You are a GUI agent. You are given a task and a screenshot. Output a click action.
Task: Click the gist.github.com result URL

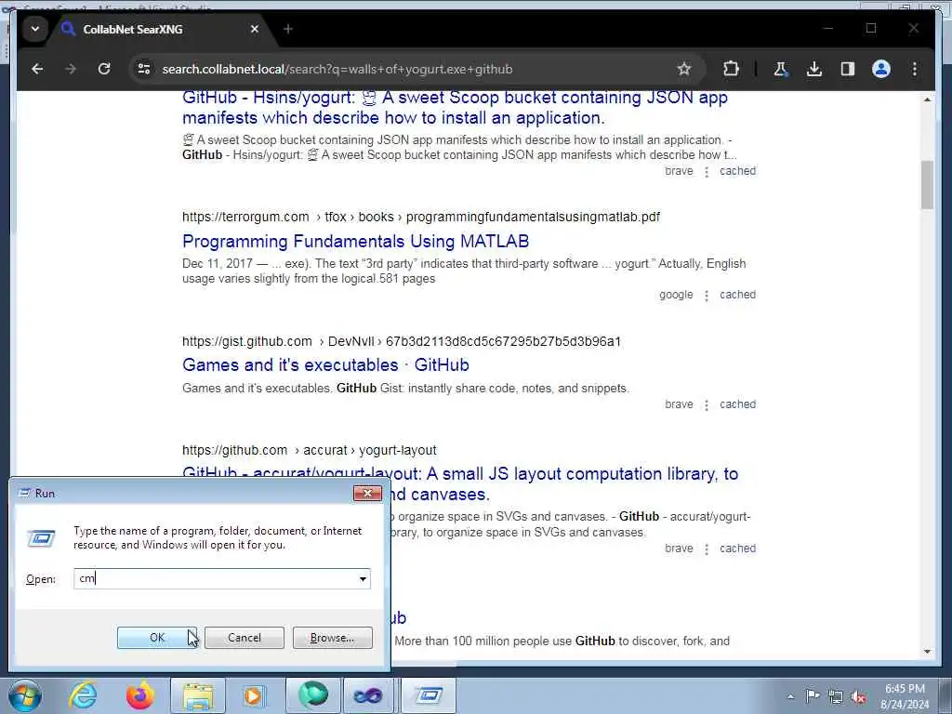click(402, 341)
